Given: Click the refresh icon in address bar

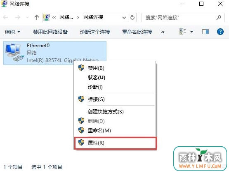Looking at the screenshot, I should [132, 17].
